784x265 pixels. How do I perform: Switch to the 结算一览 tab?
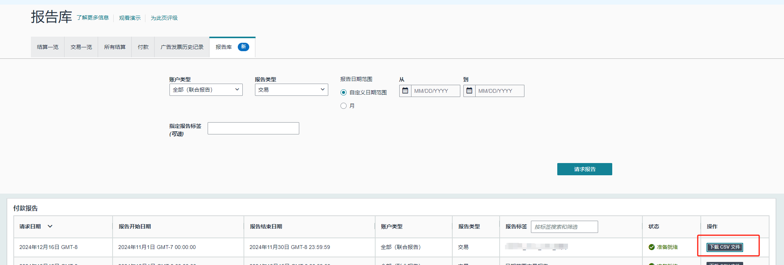pyautogui.click(x=48, y=47)
